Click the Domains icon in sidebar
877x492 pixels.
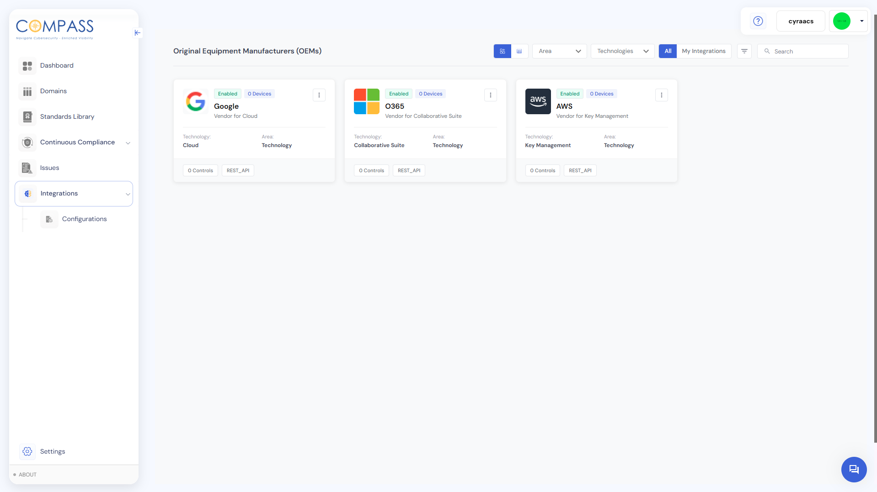(27, 91)
